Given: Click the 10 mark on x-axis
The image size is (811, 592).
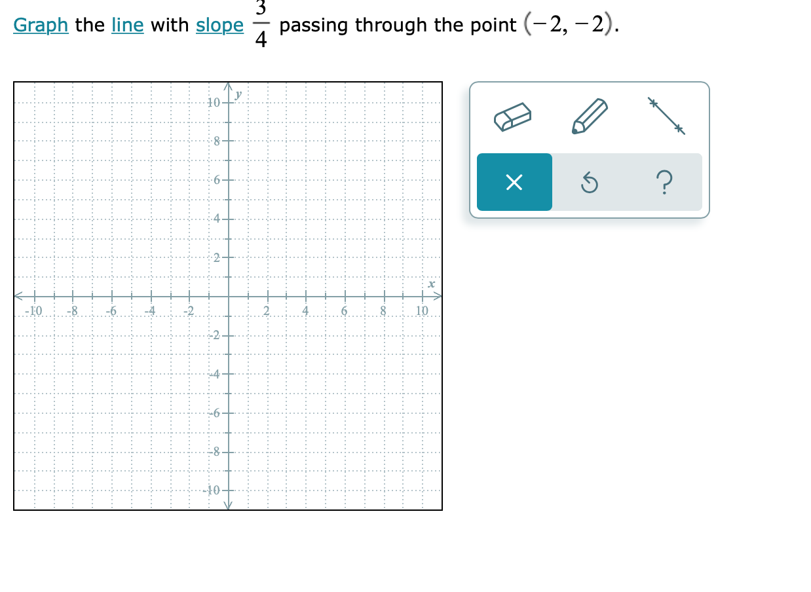Looking at the screenshot, I should (421, 310).
